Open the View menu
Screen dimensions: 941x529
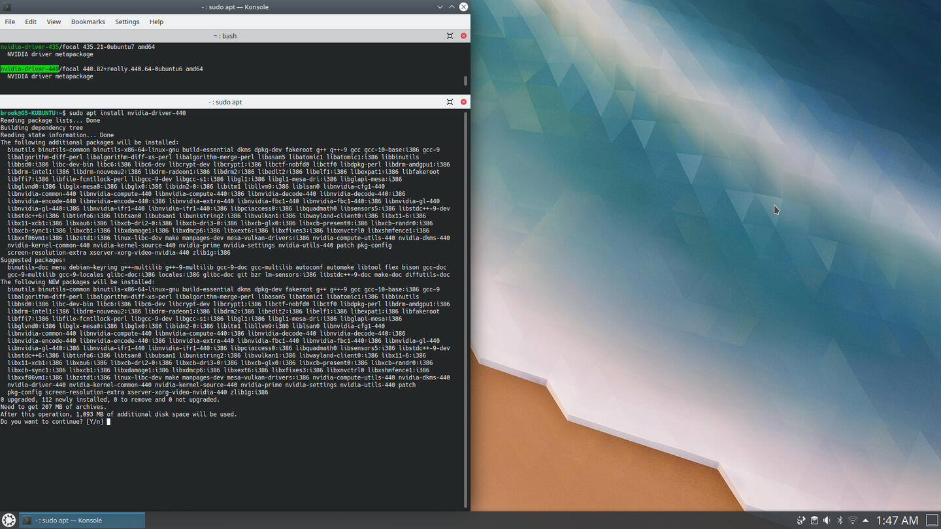coord(54,22)
